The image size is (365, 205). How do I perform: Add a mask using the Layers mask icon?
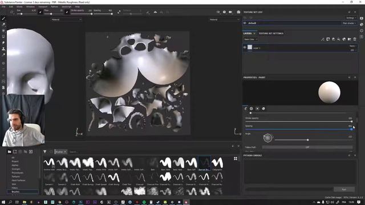(x=328, y=39)
